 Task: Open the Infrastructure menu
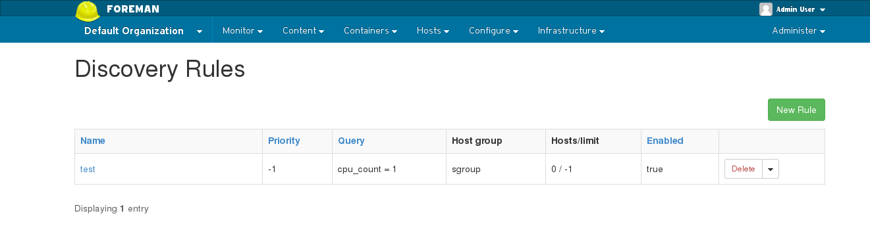tap(571, 31)
